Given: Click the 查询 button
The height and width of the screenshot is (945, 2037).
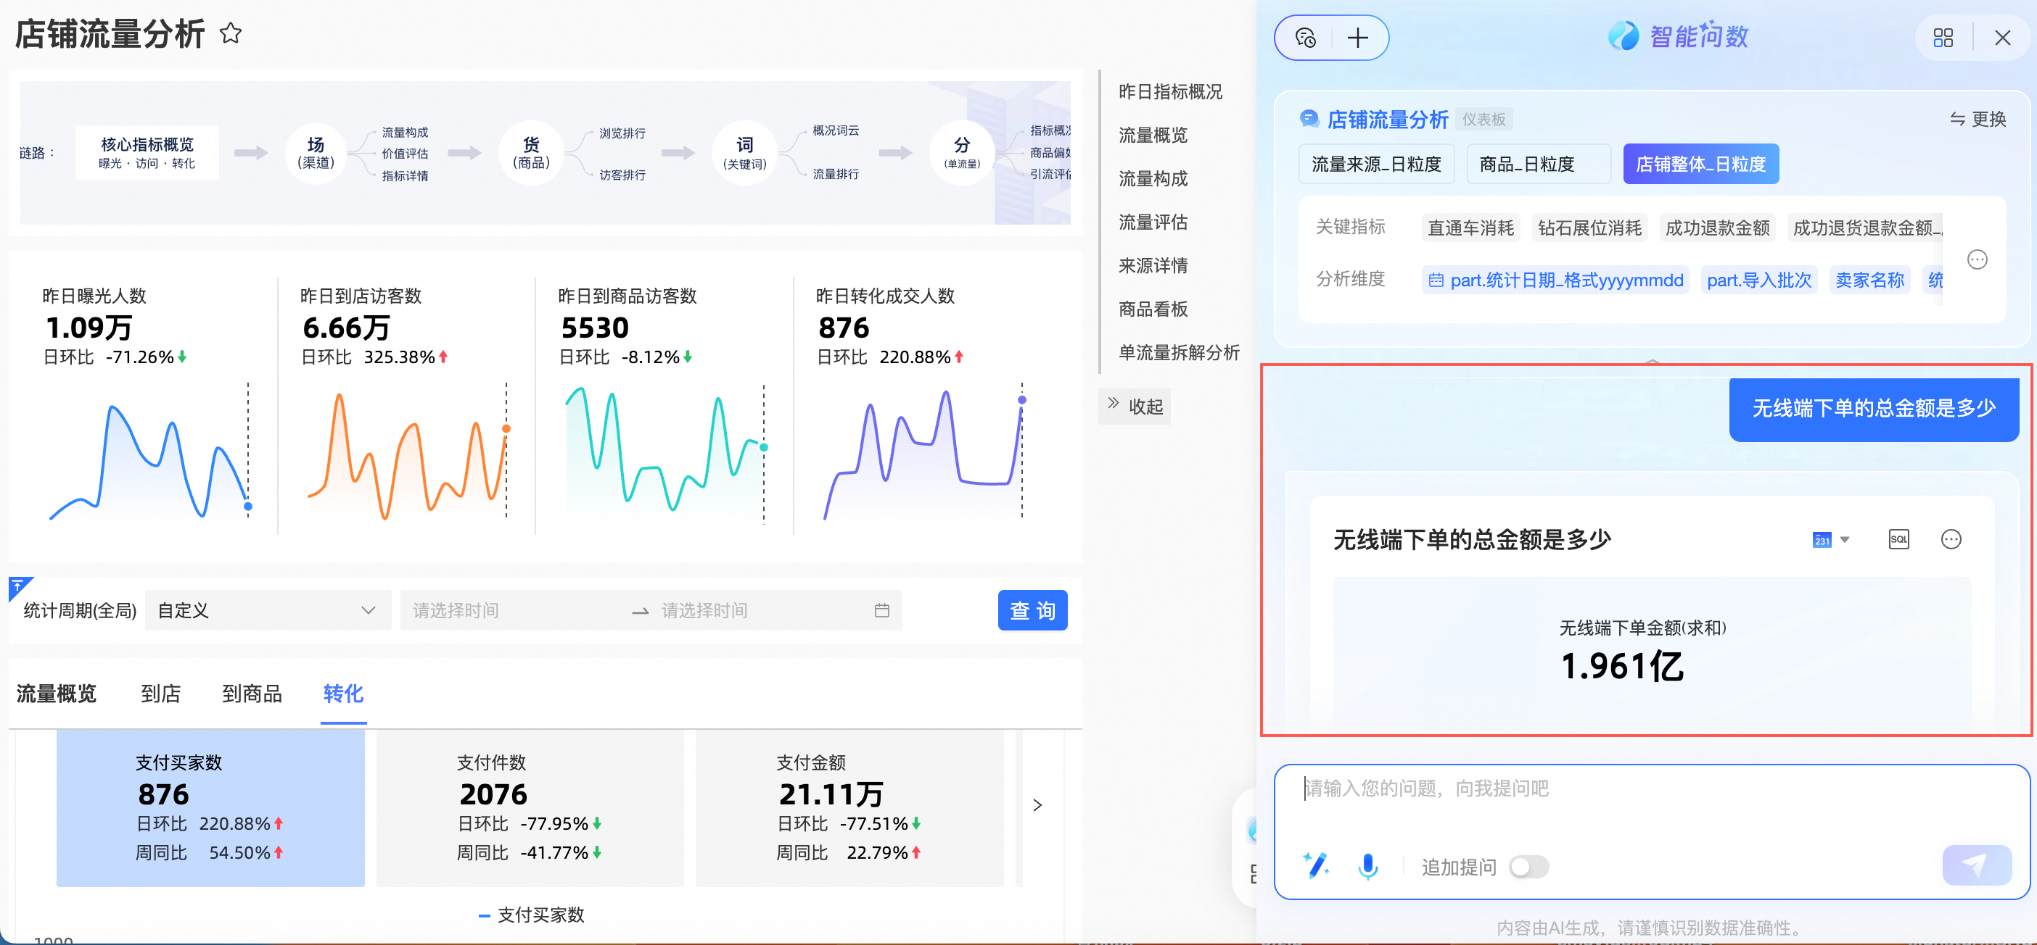Looking at the screenshot, I should (1032, 610).
